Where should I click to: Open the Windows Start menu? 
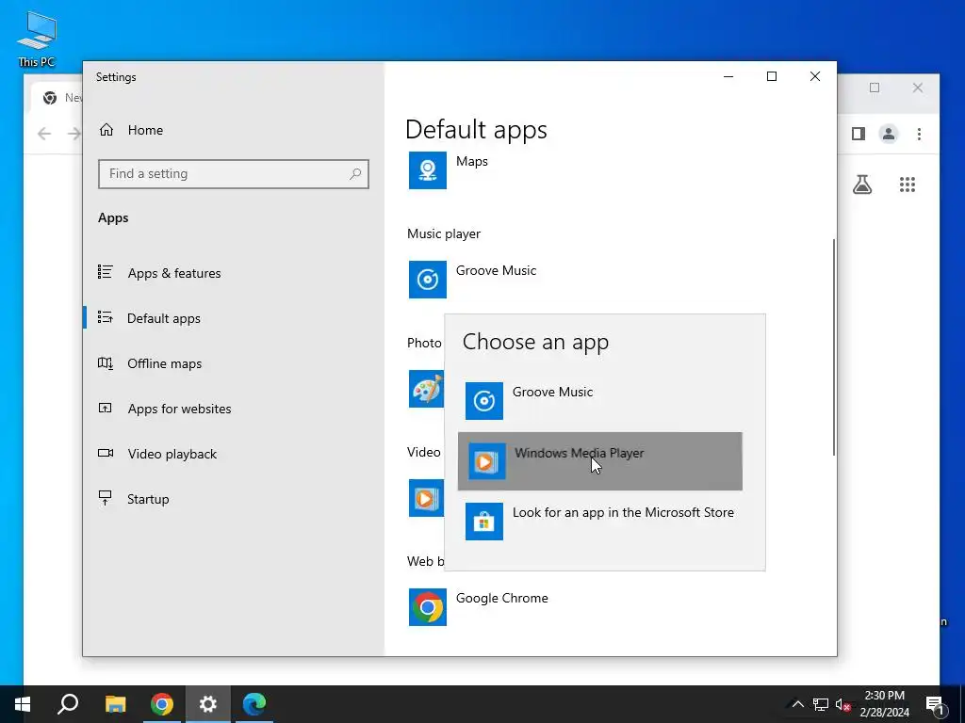coord(23,704)
